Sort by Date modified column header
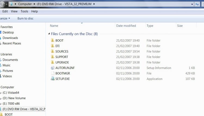Viewport: 204px width, 116px height. click(126, 26)
